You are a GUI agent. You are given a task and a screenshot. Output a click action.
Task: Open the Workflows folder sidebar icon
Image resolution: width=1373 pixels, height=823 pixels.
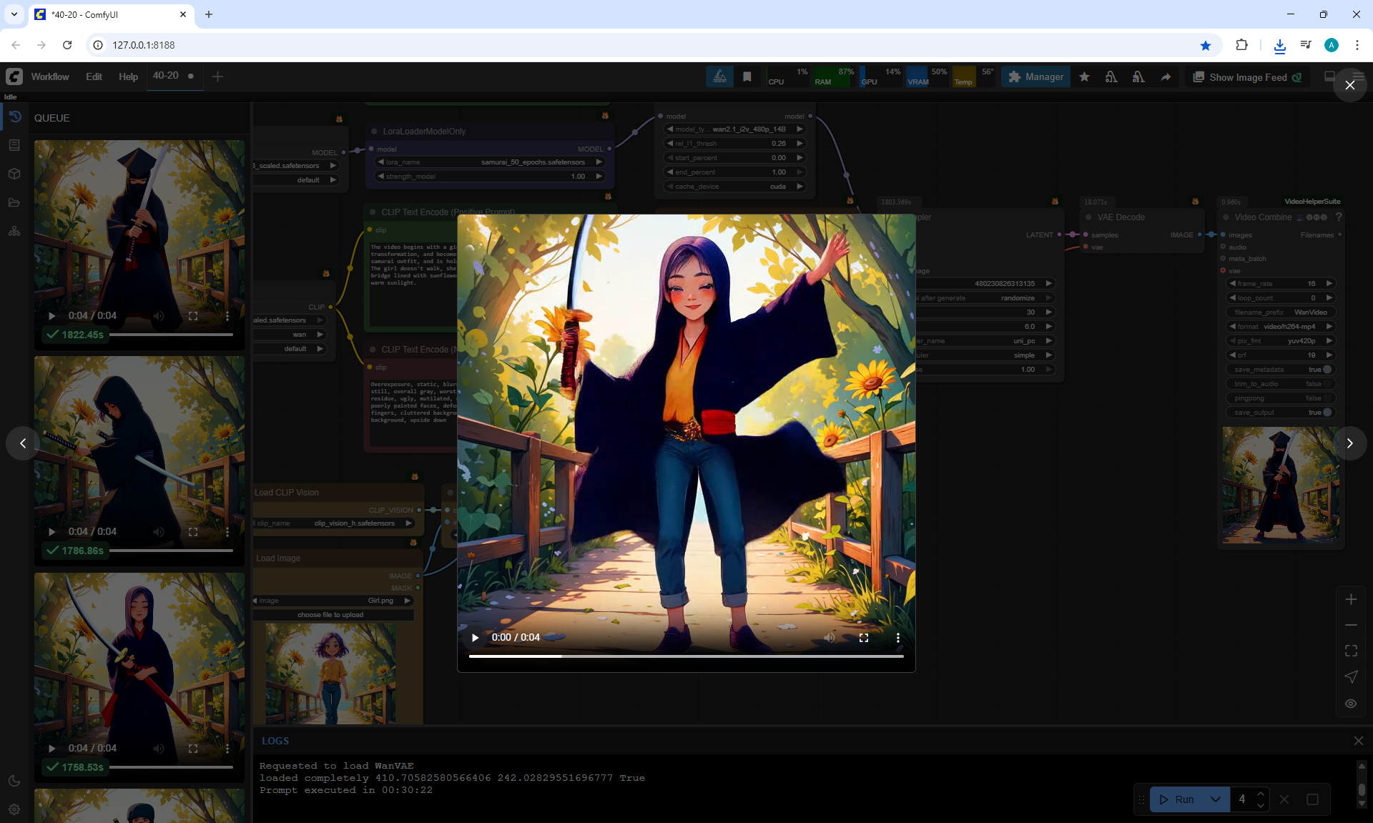coord(14,202)
